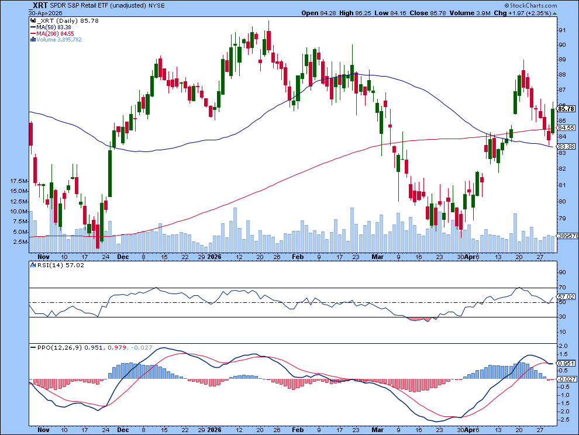Click the 17.5M label on the volume scale
The height and width of the screenshot is (435, 579).
[19, 181]
